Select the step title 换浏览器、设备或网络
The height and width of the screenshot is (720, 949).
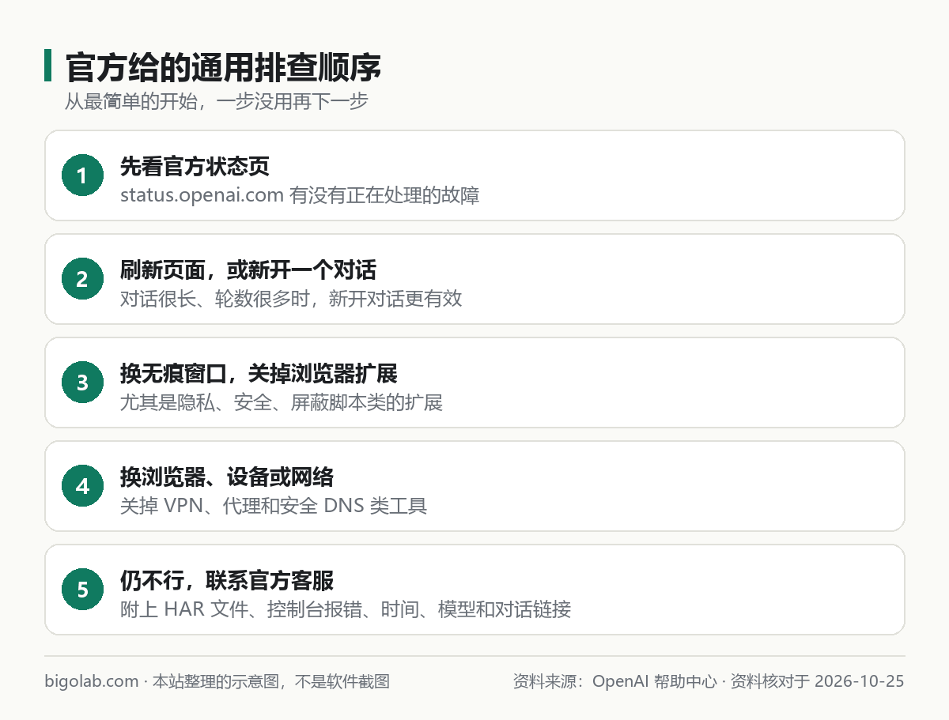point(227,477)
